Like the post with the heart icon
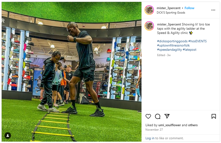221x143 pixels. [148, 116]
